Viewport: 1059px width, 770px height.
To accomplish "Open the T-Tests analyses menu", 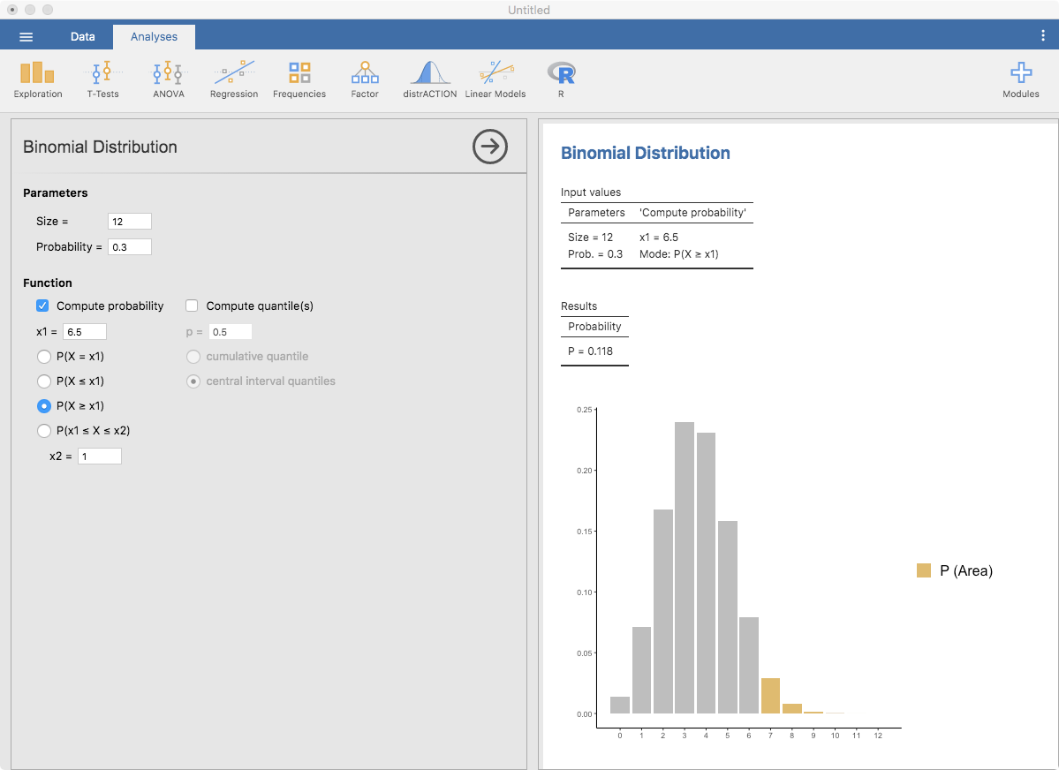I will click(x=102, y=79).
